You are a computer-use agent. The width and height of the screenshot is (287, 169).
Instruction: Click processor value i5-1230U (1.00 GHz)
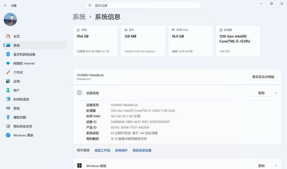tap(143, 111)
